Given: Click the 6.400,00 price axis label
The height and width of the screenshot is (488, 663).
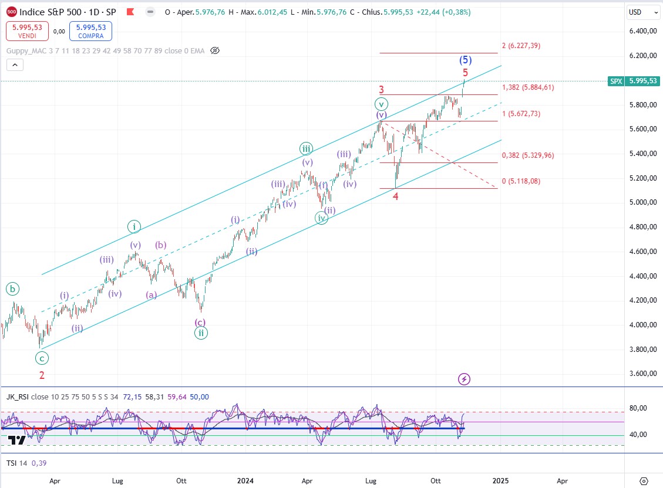Looking at the screenshot, I should [x=643, y=31].
